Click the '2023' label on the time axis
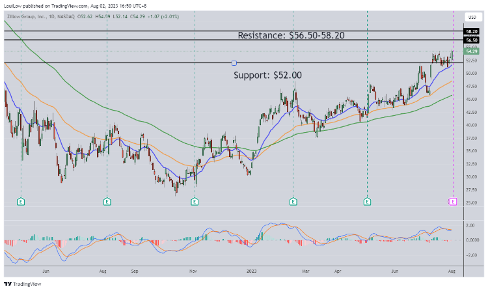 tap(251, 271)
